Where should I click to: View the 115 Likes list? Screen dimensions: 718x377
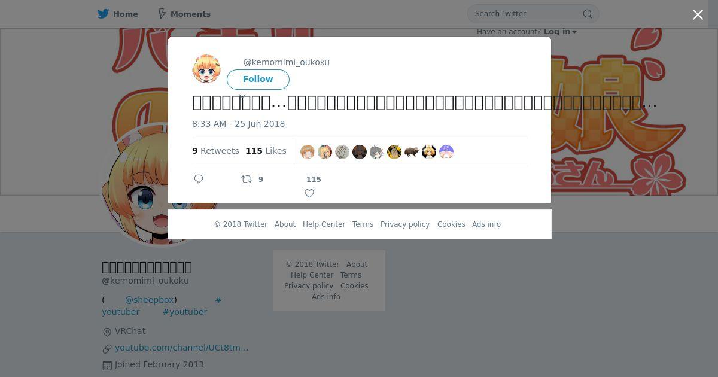pyautogui.click(x=266, y=151)
